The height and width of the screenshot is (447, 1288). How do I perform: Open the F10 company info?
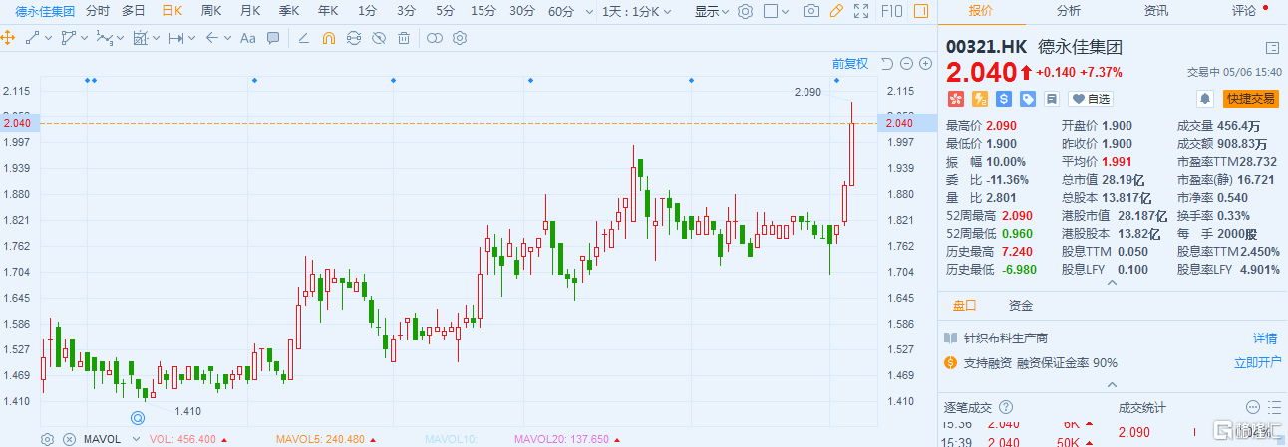point(891,12)
